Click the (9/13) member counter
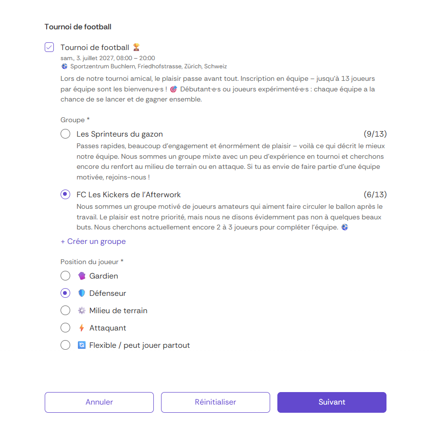The height and width of the screenshot is (432, 436). pyautogui.click(x=375, y=134)
